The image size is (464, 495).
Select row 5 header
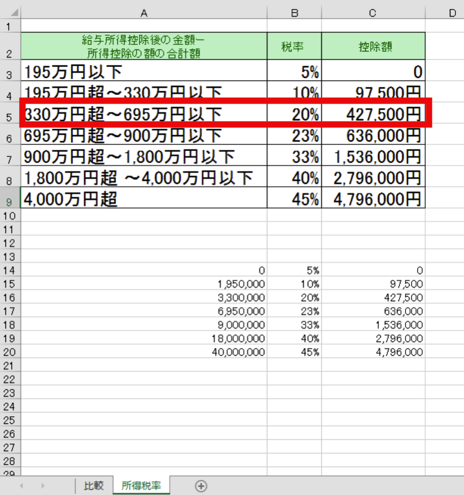[10, 117]
